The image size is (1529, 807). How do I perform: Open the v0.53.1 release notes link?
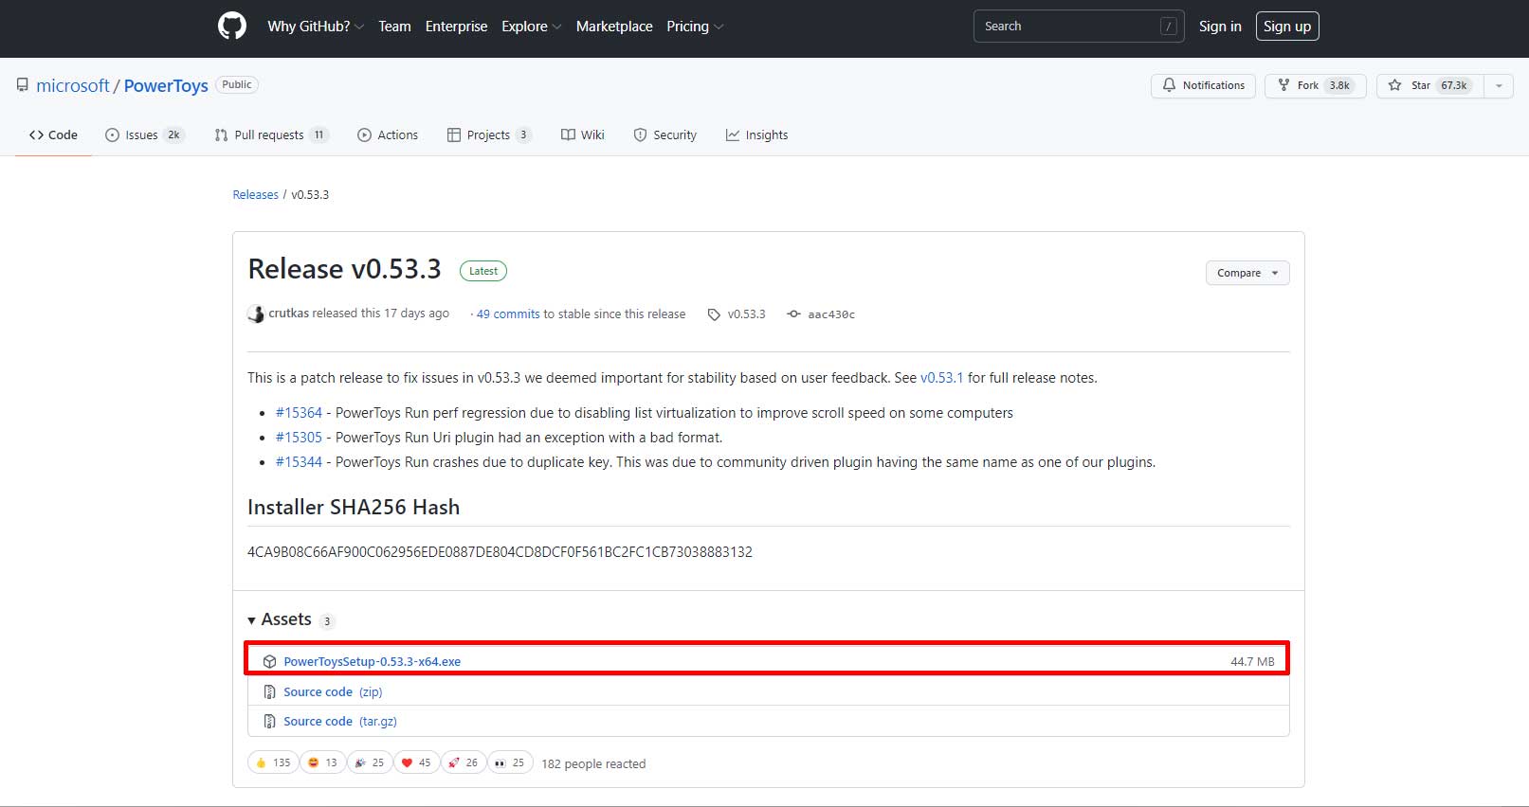941,377
